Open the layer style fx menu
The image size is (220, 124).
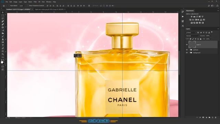pyautogui.click(x=200, y=117)
